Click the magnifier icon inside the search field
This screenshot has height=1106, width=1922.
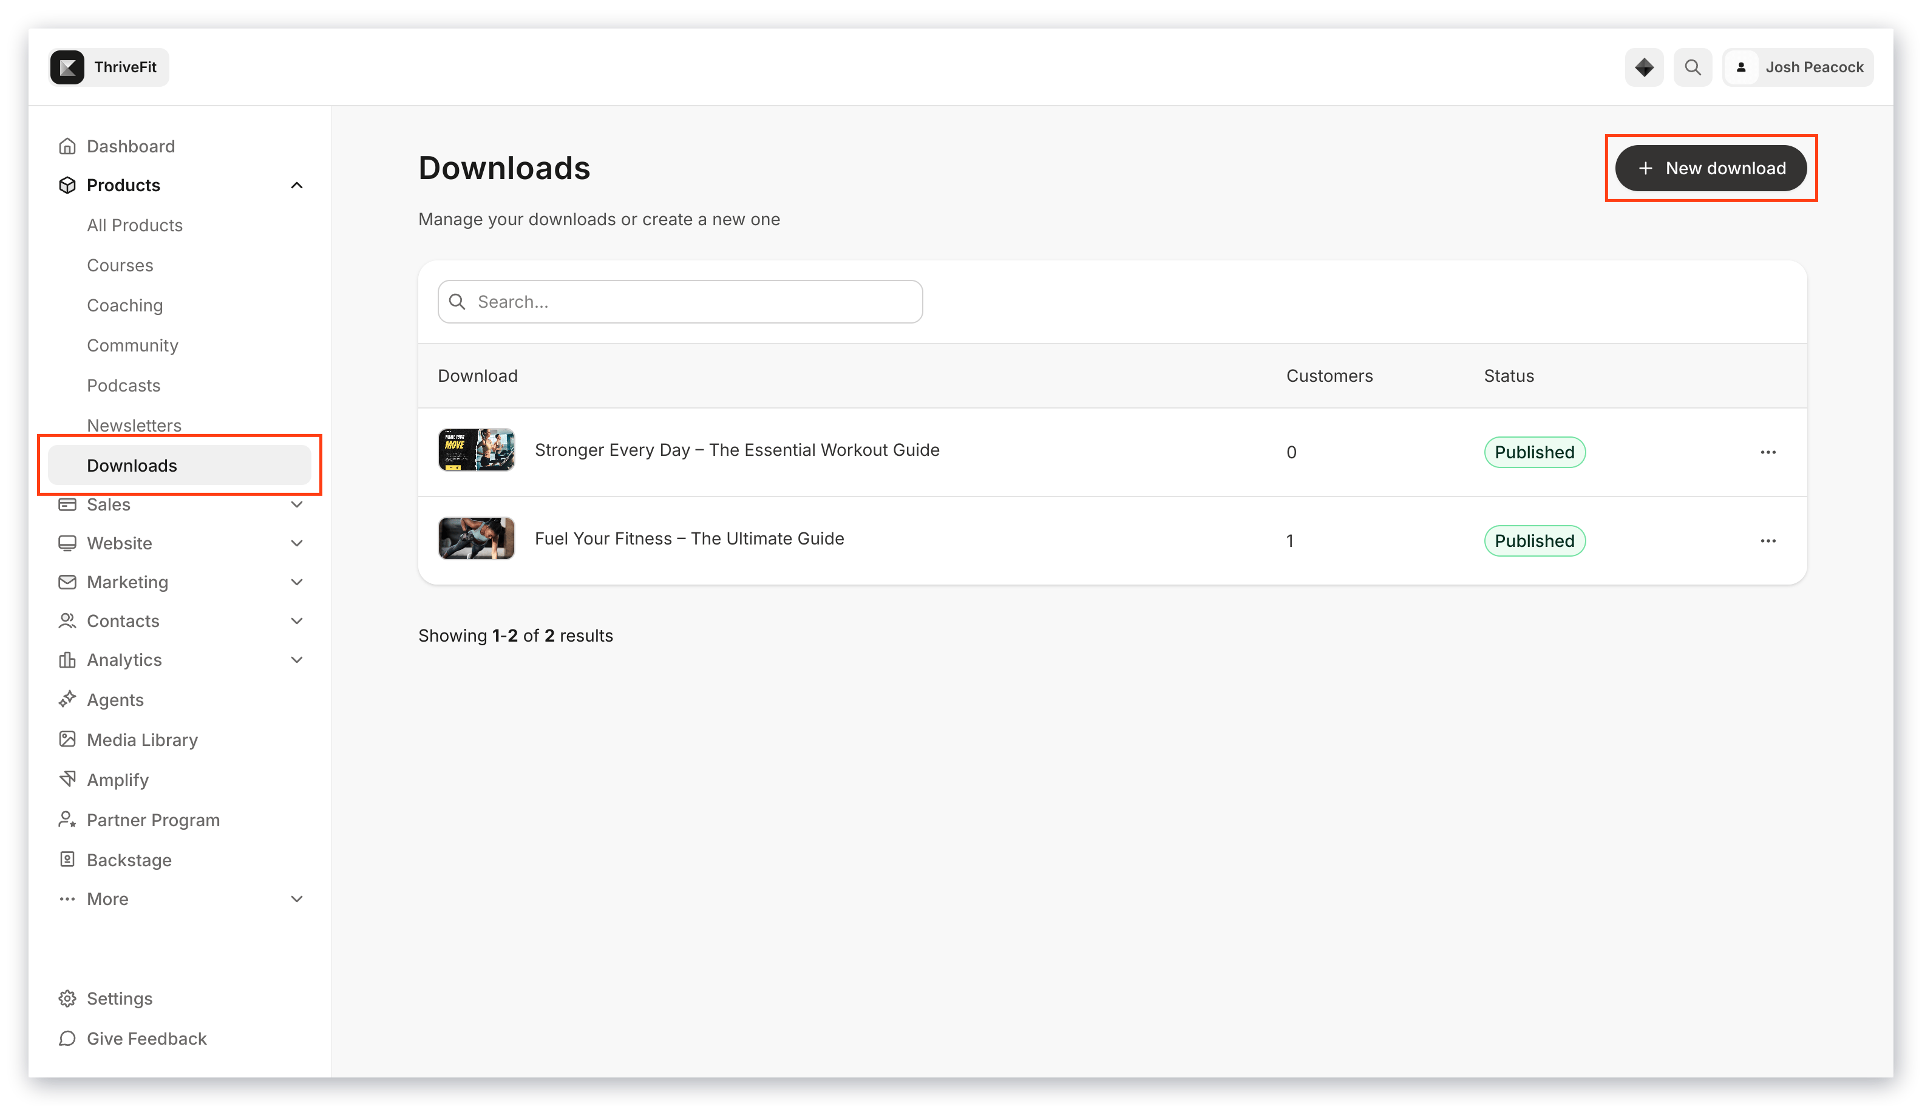(457, 302)
